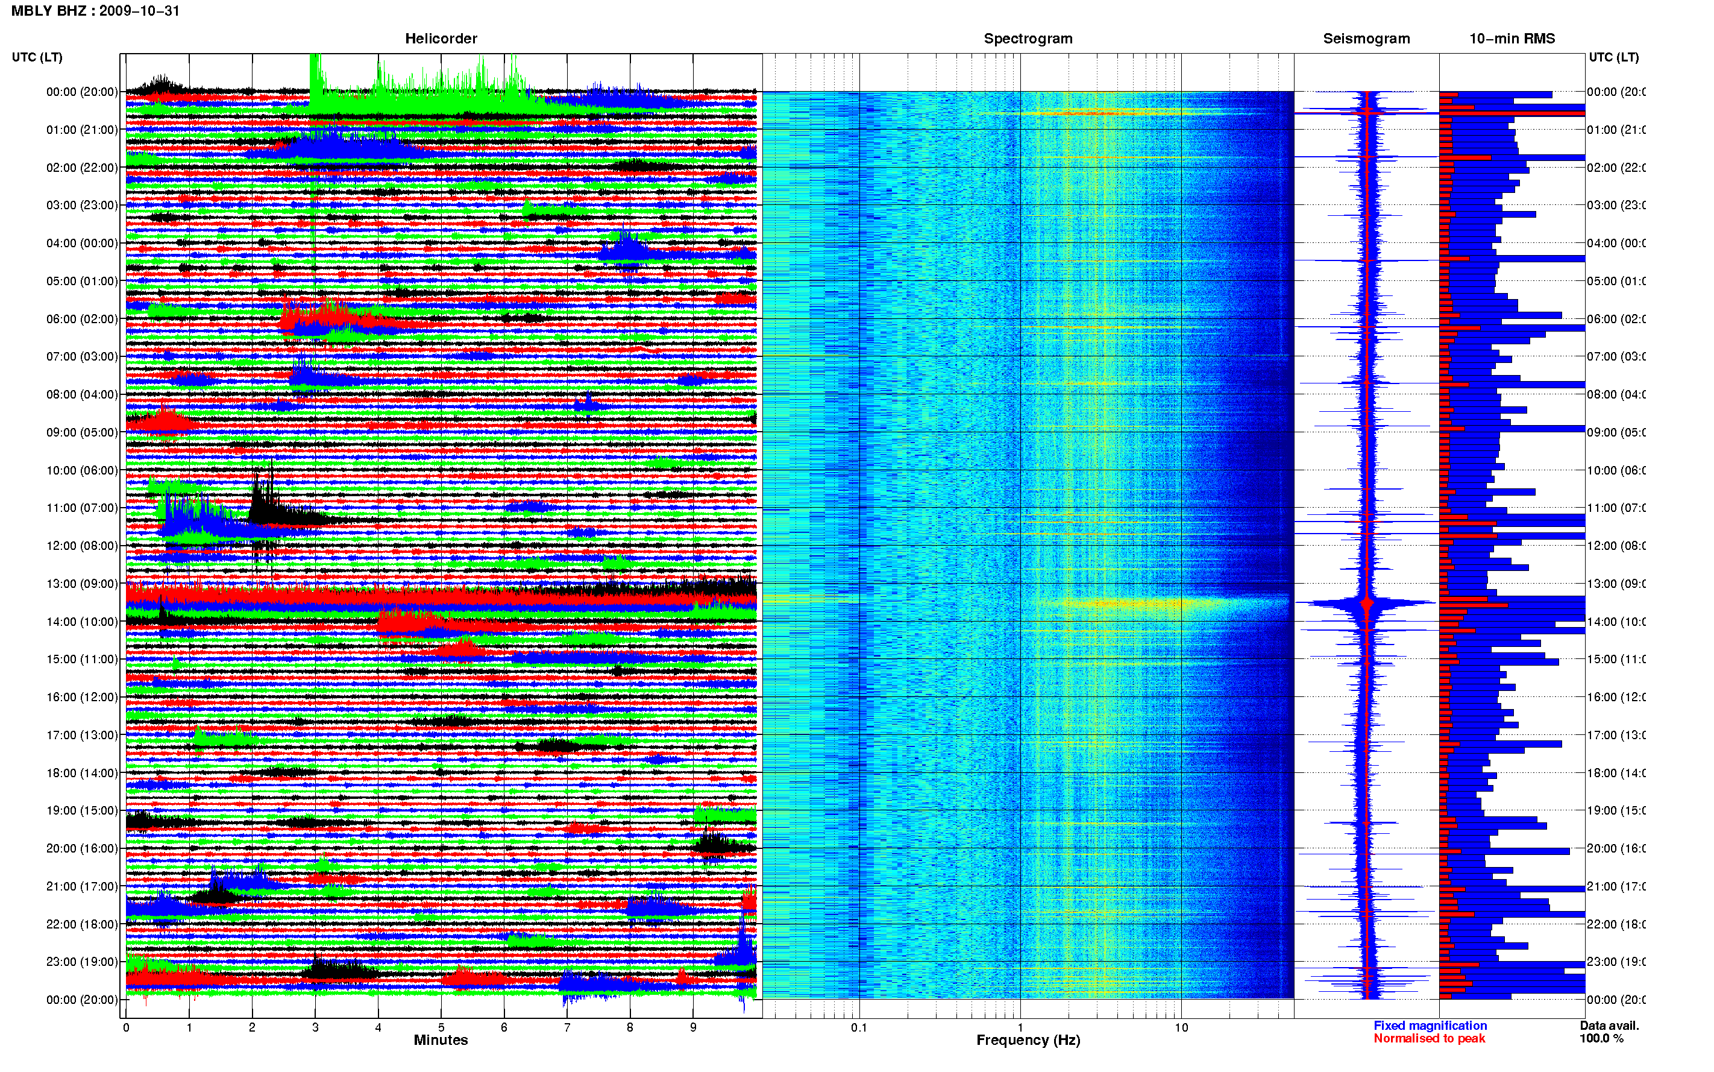Click the 'Fixed magnification' legend entry
The image size is (1714, 1072).
(x=1430, y=1026)
